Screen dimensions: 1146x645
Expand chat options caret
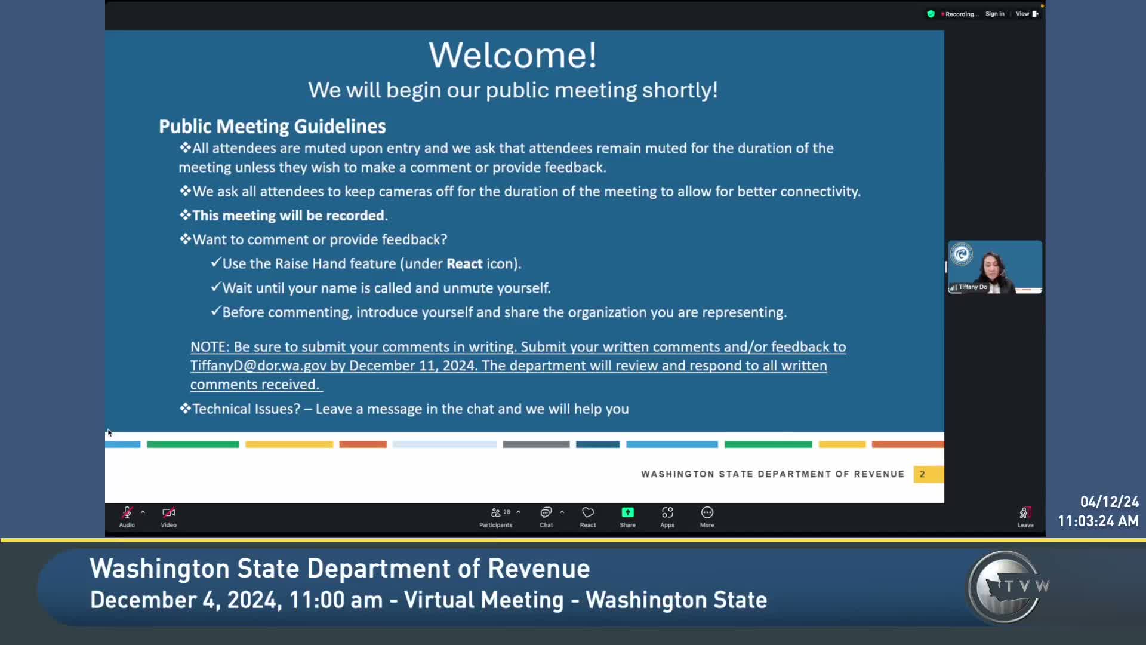pyautogui.click(x=562, y=512)
